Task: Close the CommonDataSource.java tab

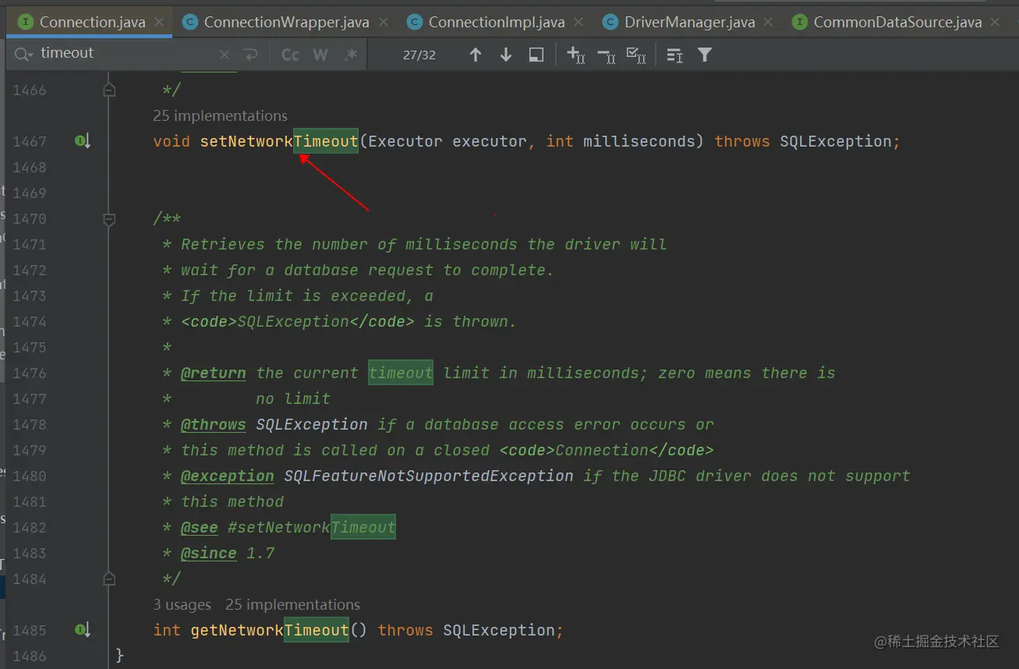Action: pos(996,22)
